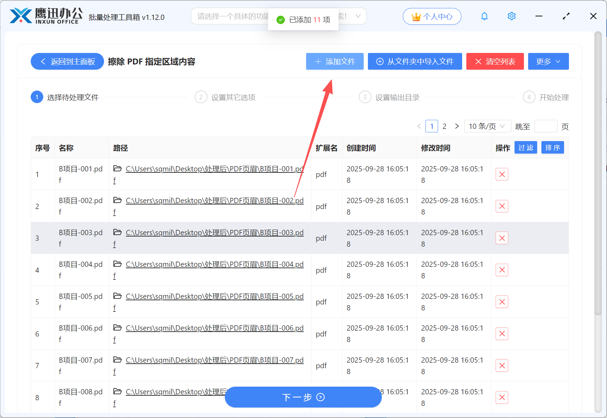Select step 4 开始处理
This screenshot has width=607, height=418.
(546, 97)
